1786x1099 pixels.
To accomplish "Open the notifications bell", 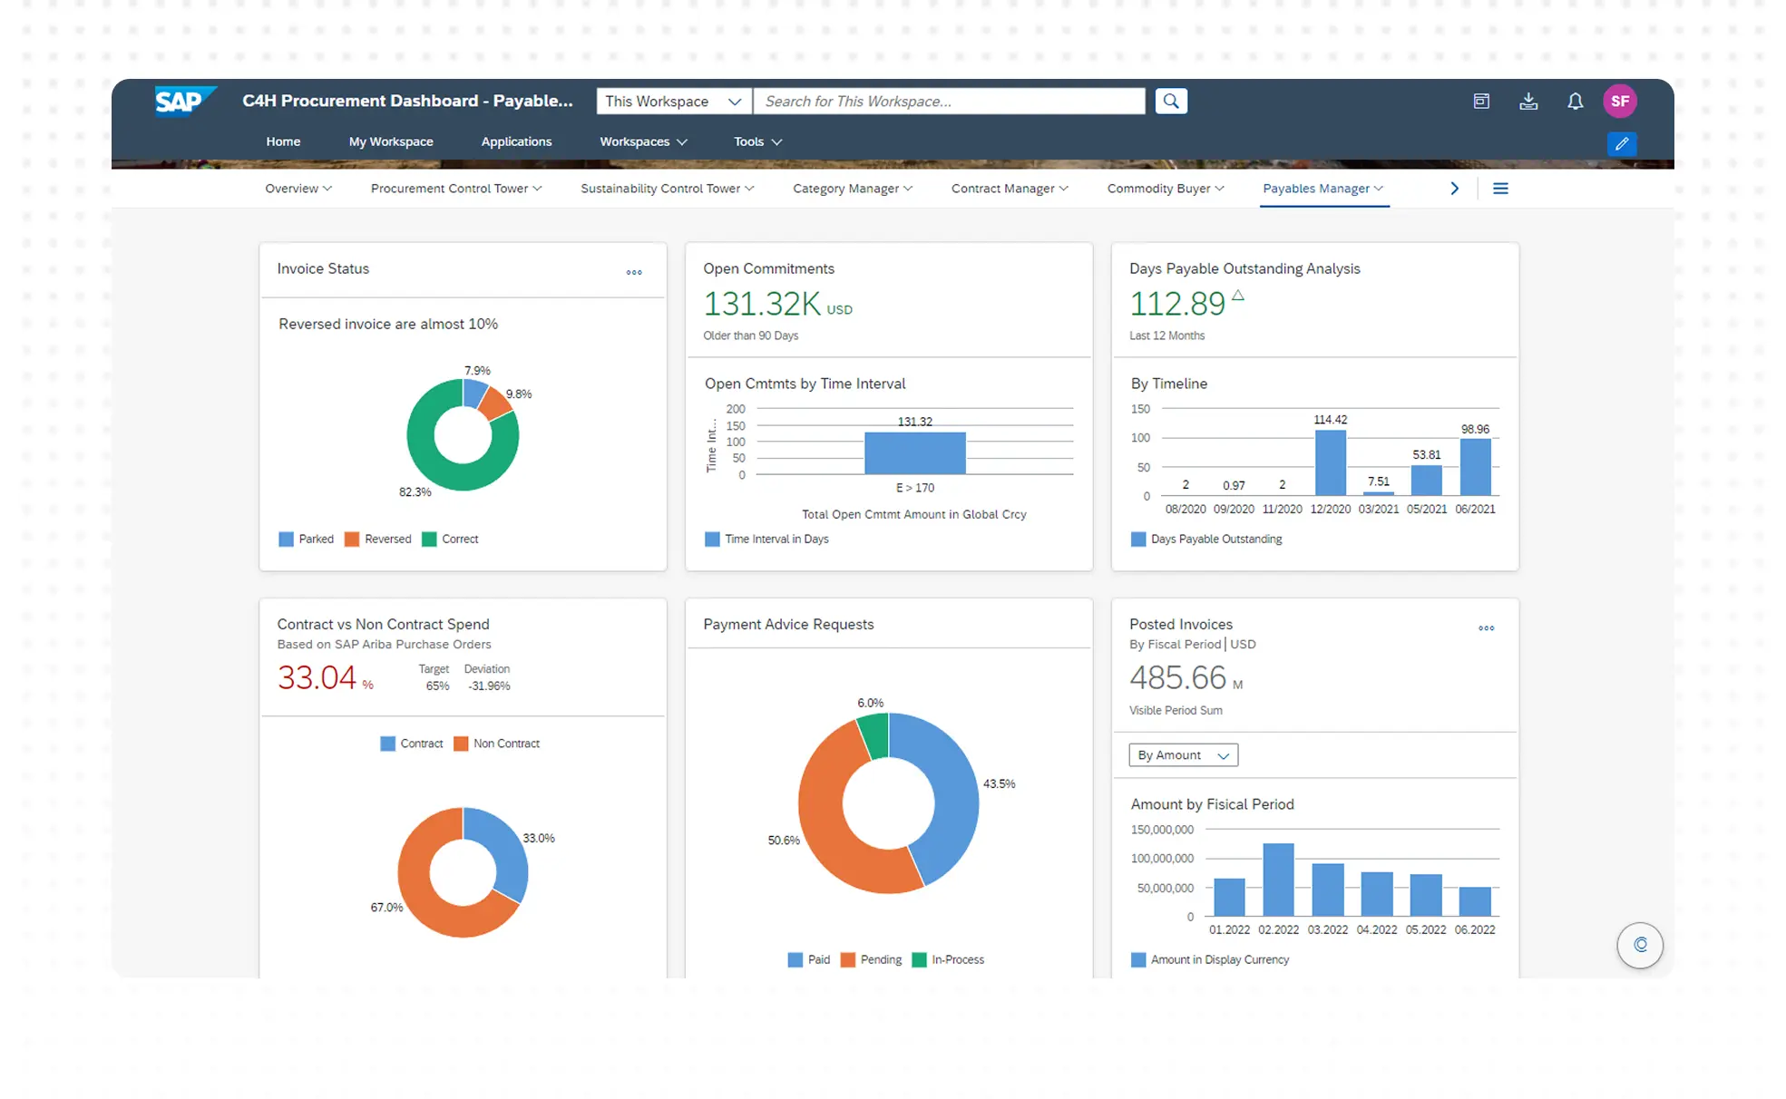I will 1575,102.
